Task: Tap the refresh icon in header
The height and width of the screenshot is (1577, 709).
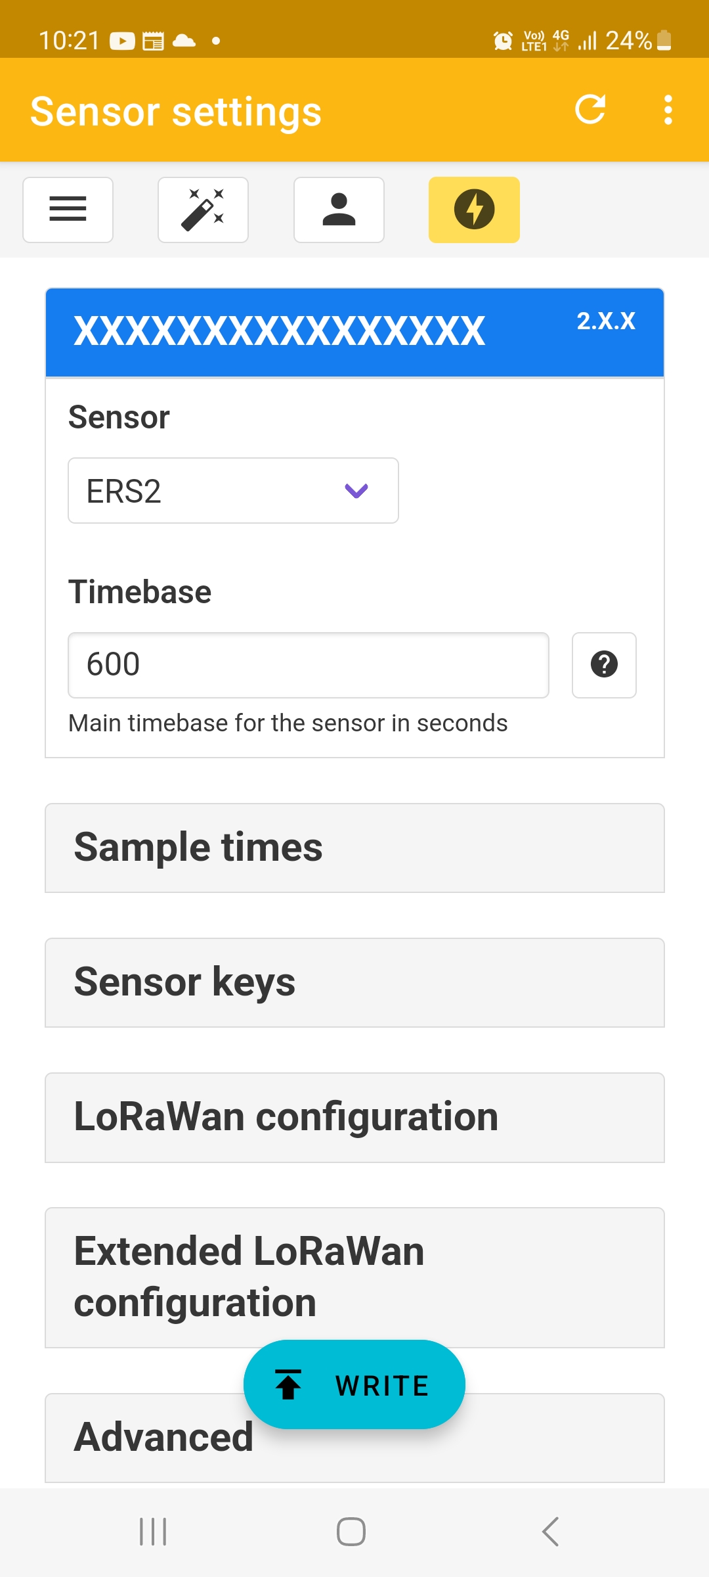Action: point(590,110)
